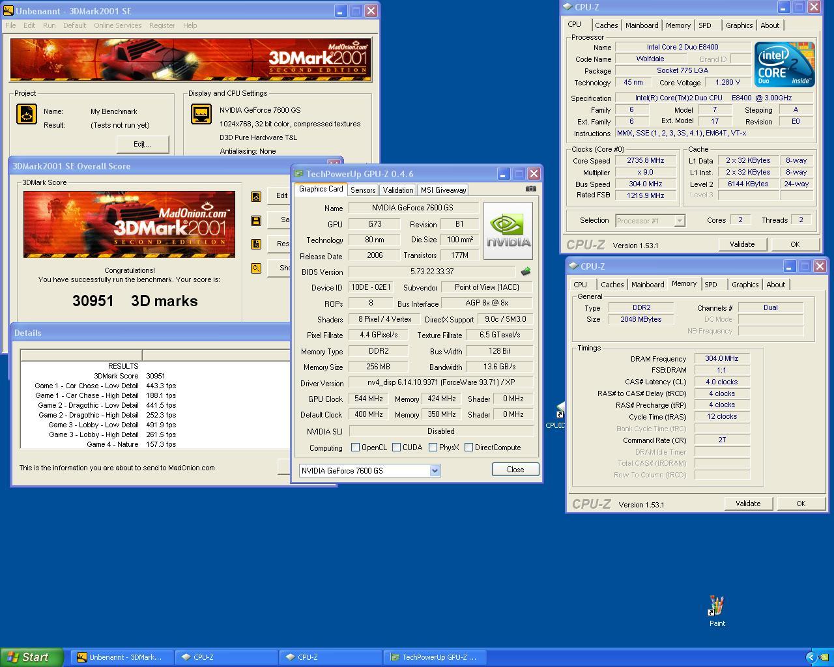This screenshot has height=667, width=834.
Task: Click the 3DMark2001 banner in score window
Action: [129, 224]
